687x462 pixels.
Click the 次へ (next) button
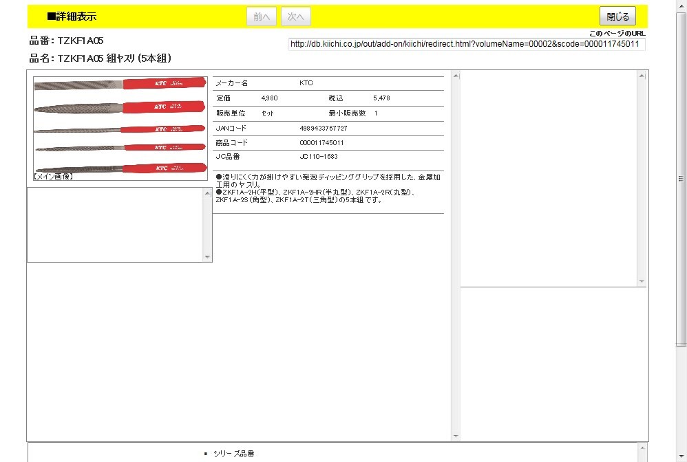coord(296,16)
